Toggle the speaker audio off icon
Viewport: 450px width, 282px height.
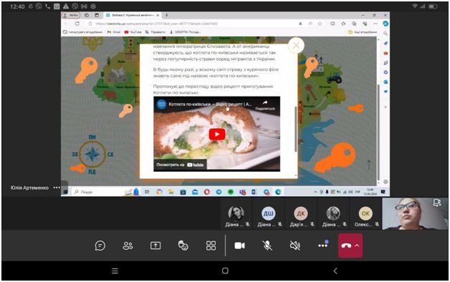pyautogui.click(x=295, y=245)
